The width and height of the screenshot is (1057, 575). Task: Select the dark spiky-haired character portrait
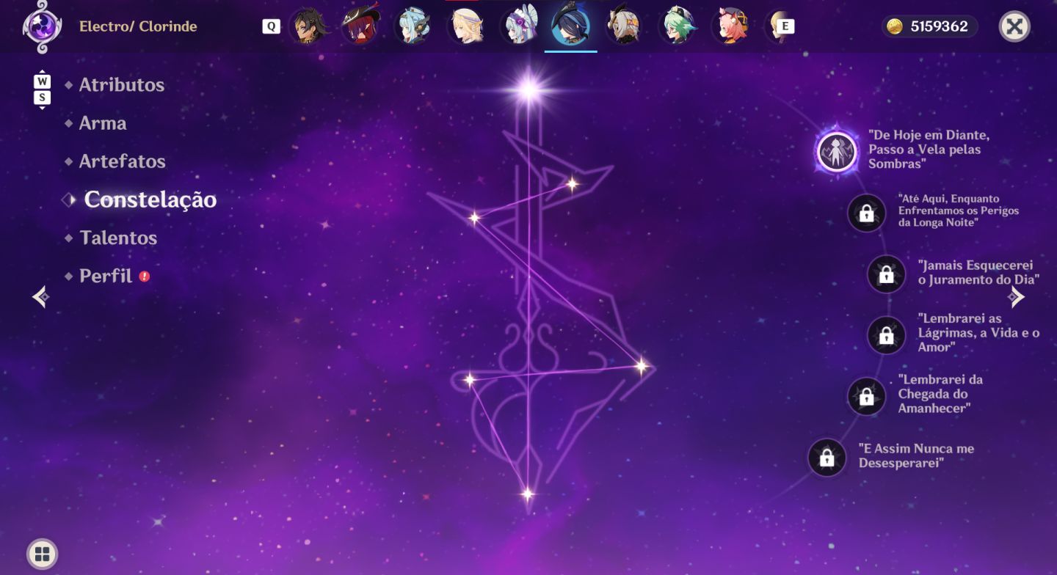click(x=308, y=26)
